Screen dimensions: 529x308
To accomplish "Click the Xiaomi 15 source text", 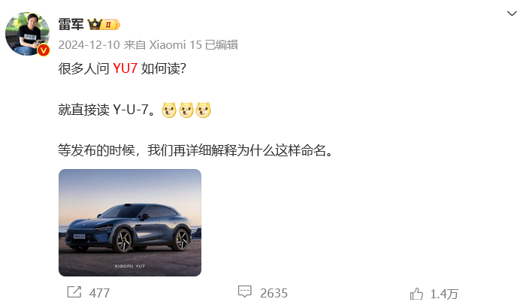I will coord(175,45).
